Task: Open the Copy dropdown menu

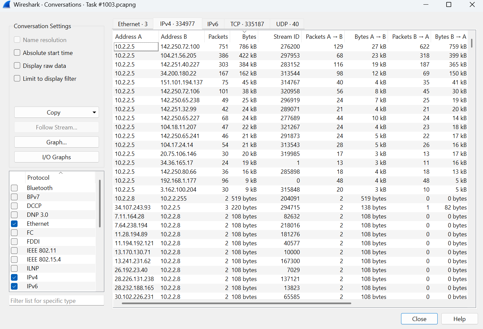Action: (94, 112)
